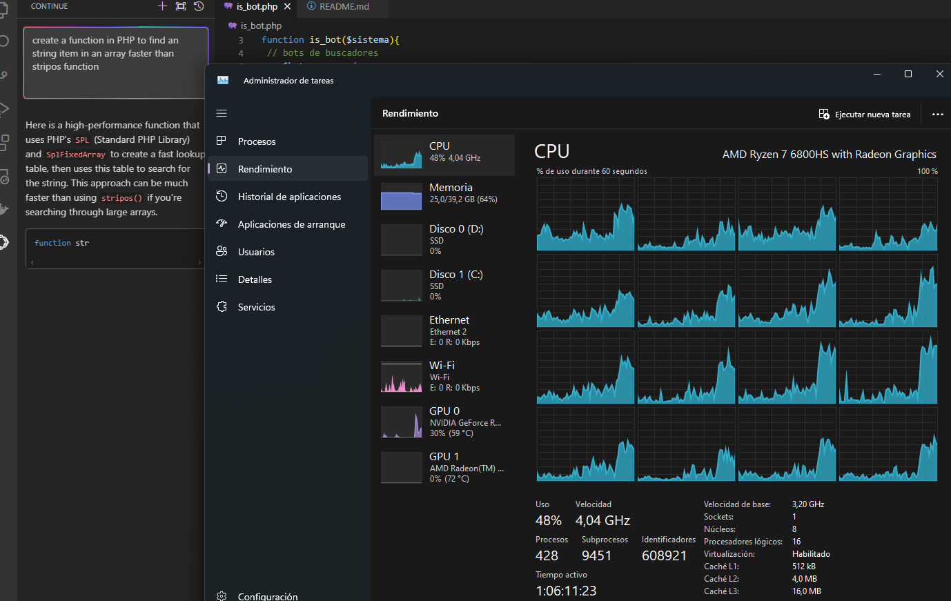Viewport: 951px width, 601px height.
Task: Select Rendimiento in Task Manager sidebar
Action: point(288,169)
